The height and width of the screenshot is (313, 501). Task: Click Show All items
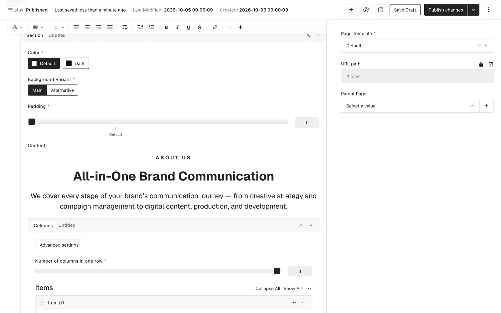click(x=293, y=289)
